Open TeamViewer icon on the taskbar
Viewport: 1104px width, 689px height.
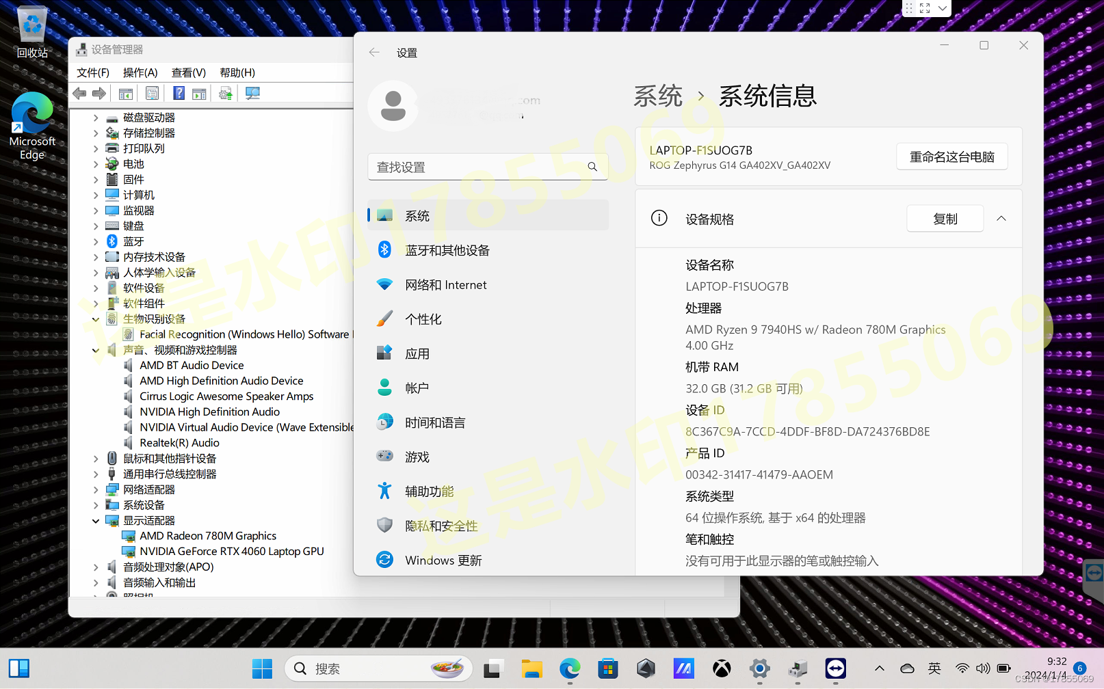pyautogui.click(x=835, y=668)
